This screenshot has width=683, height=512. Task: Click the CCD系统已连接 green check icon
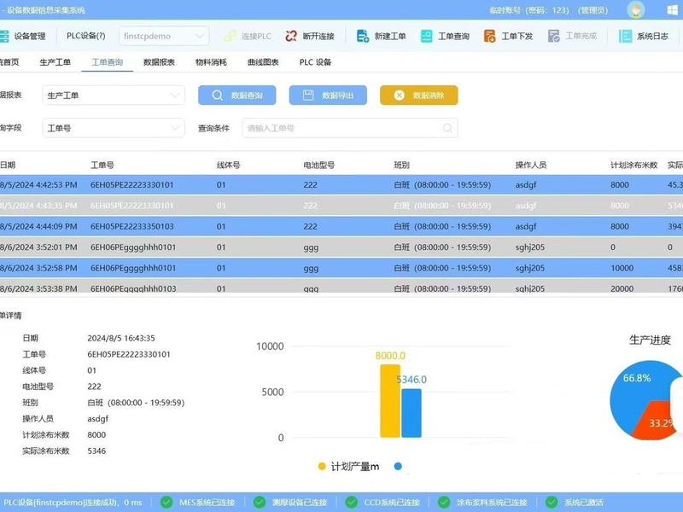(351, 503)
